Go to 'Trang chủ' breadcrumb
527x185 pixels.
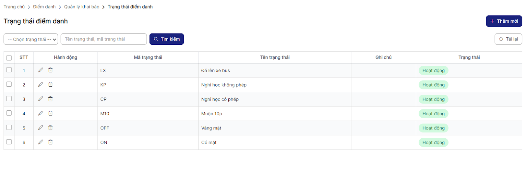coord(14,7)
